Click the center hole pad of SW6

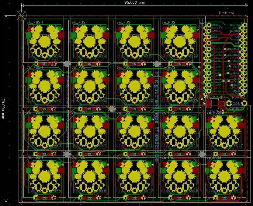[90, 86]
